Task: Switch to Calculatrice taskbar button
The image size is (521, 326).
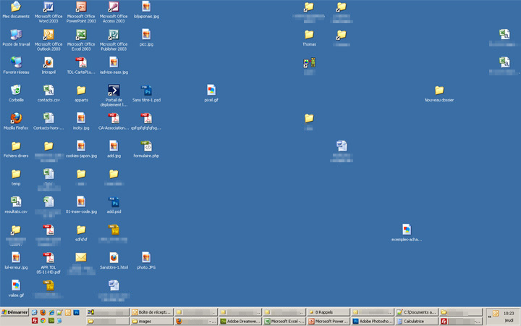Action: click(417, 322)
